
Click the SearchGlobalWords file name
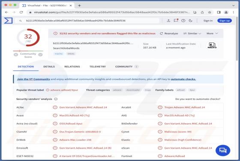point(66,48)
